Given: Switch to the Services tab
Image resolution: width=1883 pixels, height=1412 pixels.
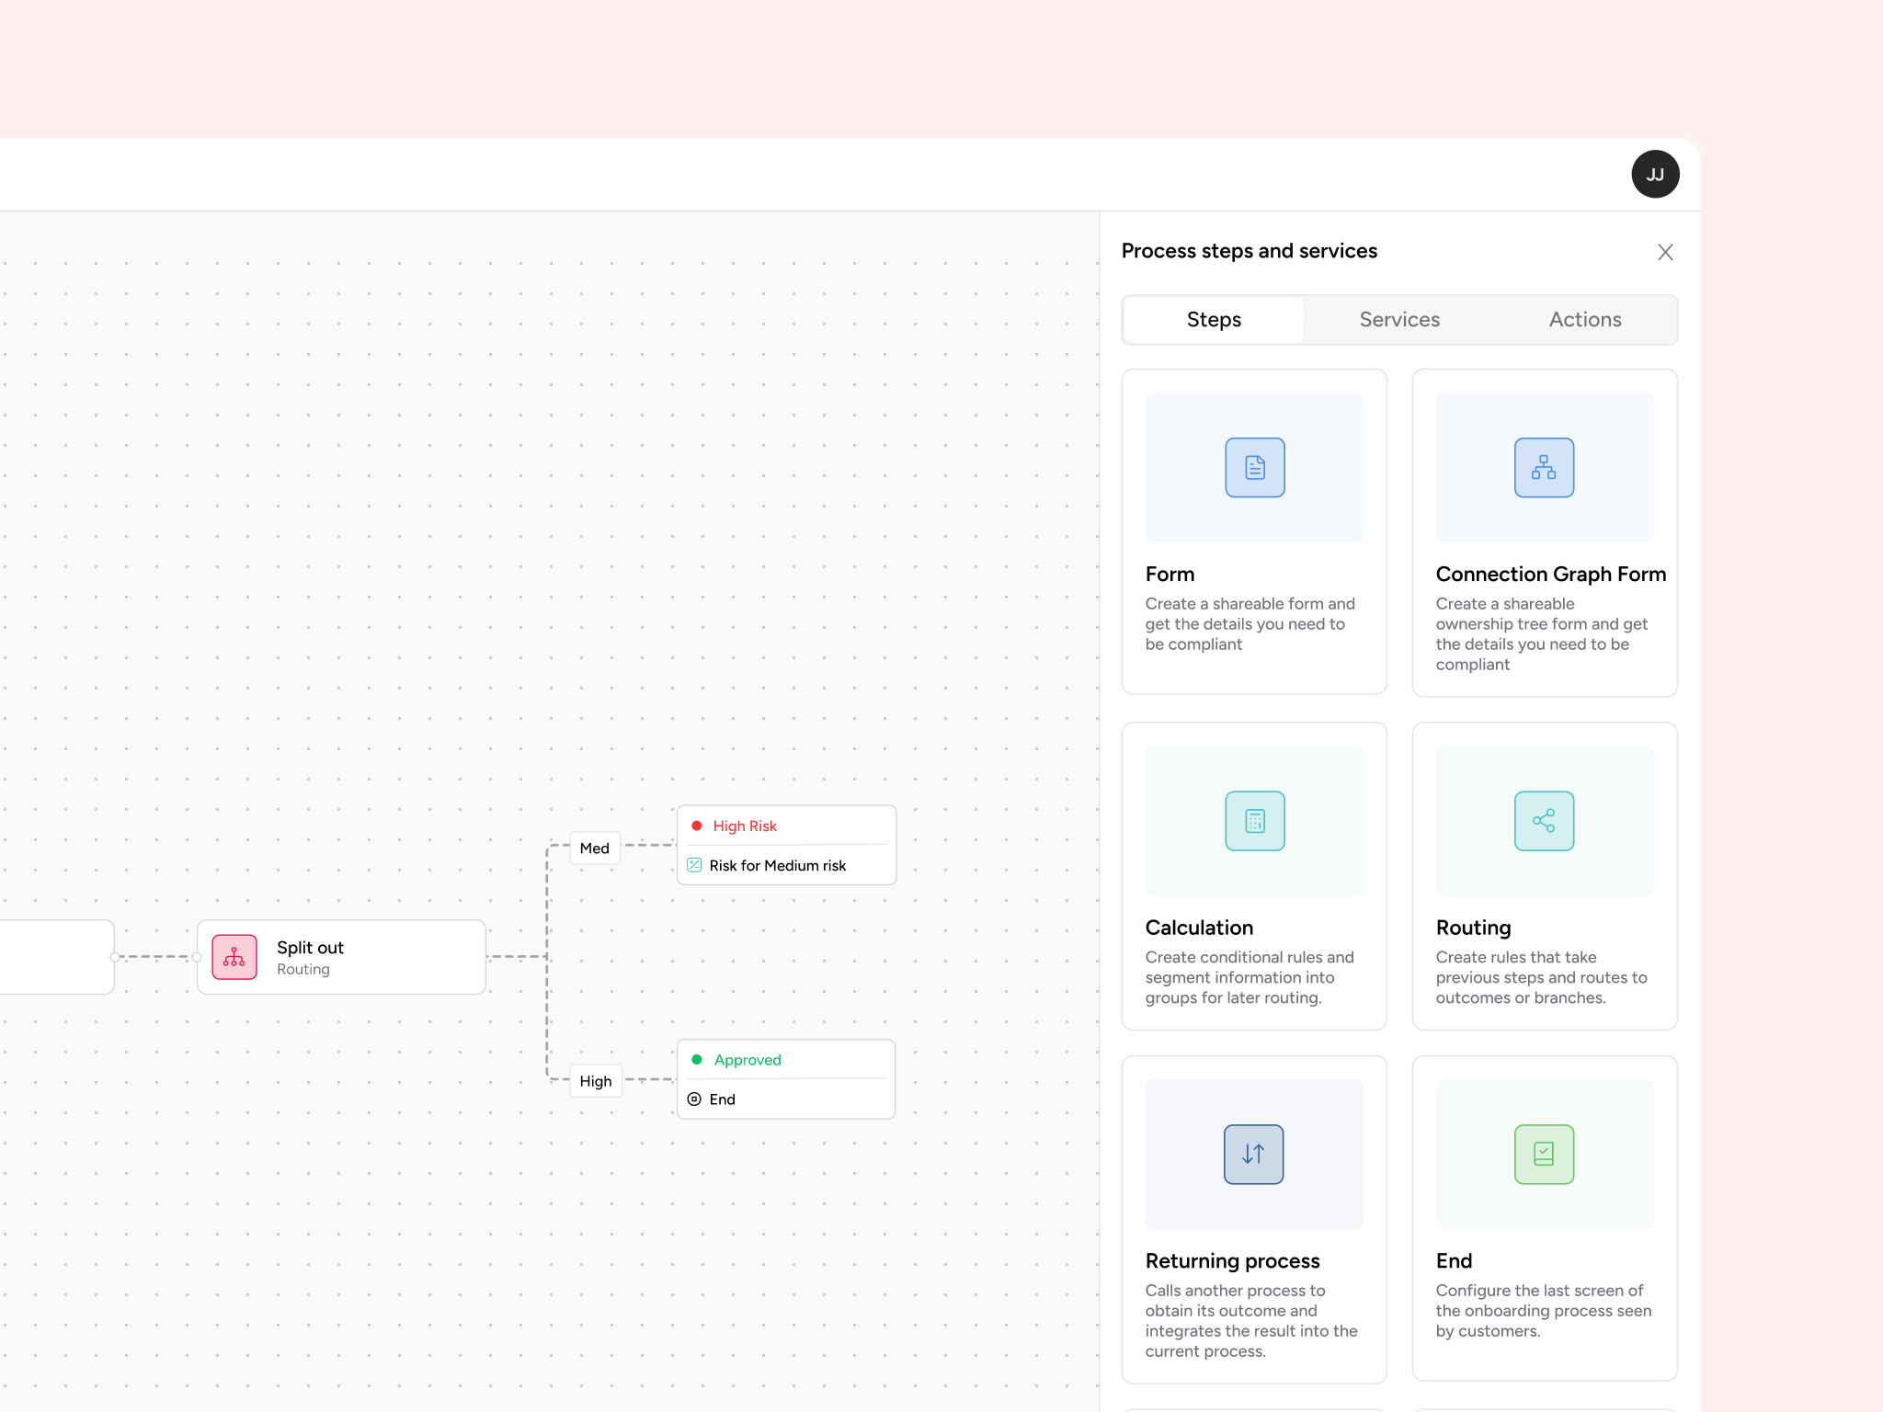Looking at the screenshot, I should [1398, 319].
